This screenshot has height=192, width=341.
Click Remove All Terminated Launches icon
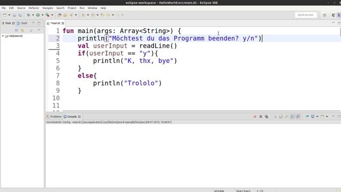tap(266, 117)
